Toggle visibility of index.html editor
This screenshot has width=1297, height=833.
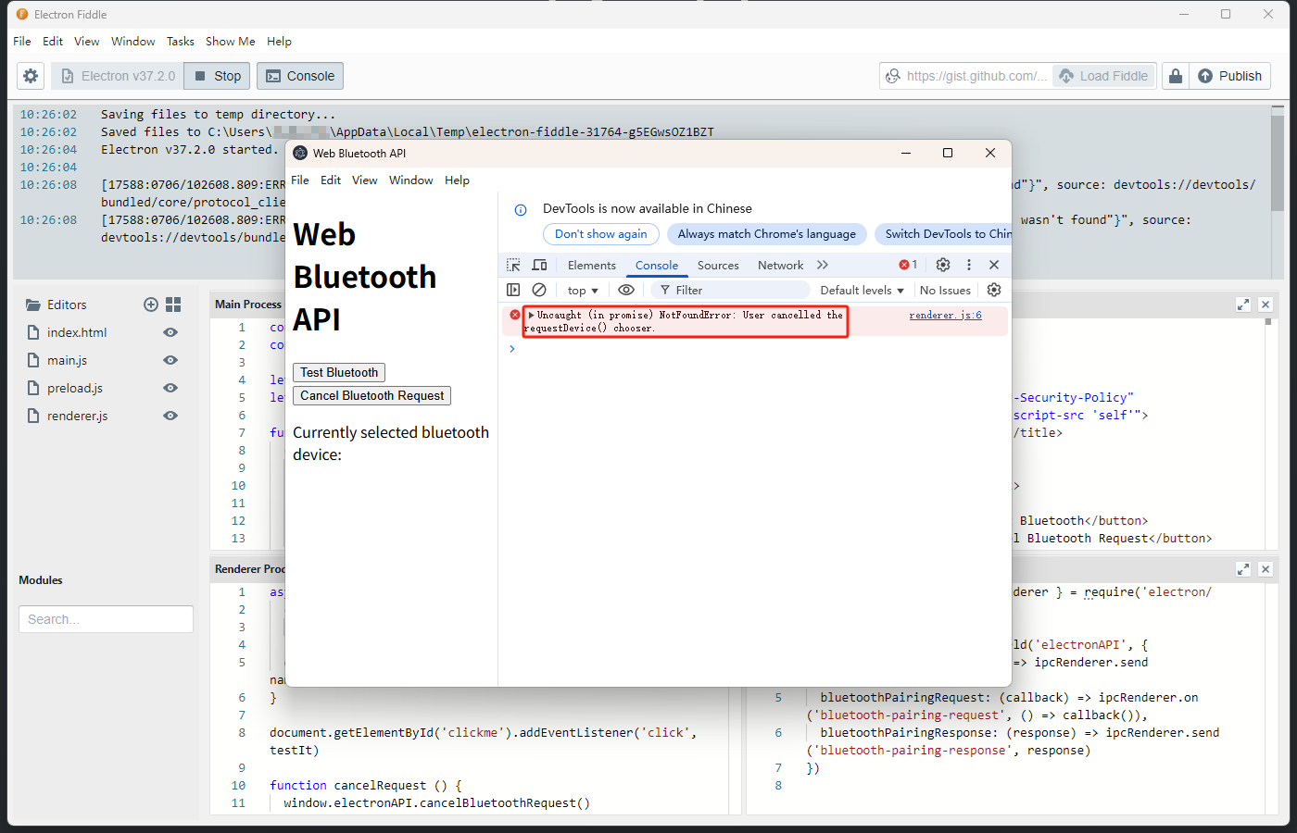tap(170, 332)
